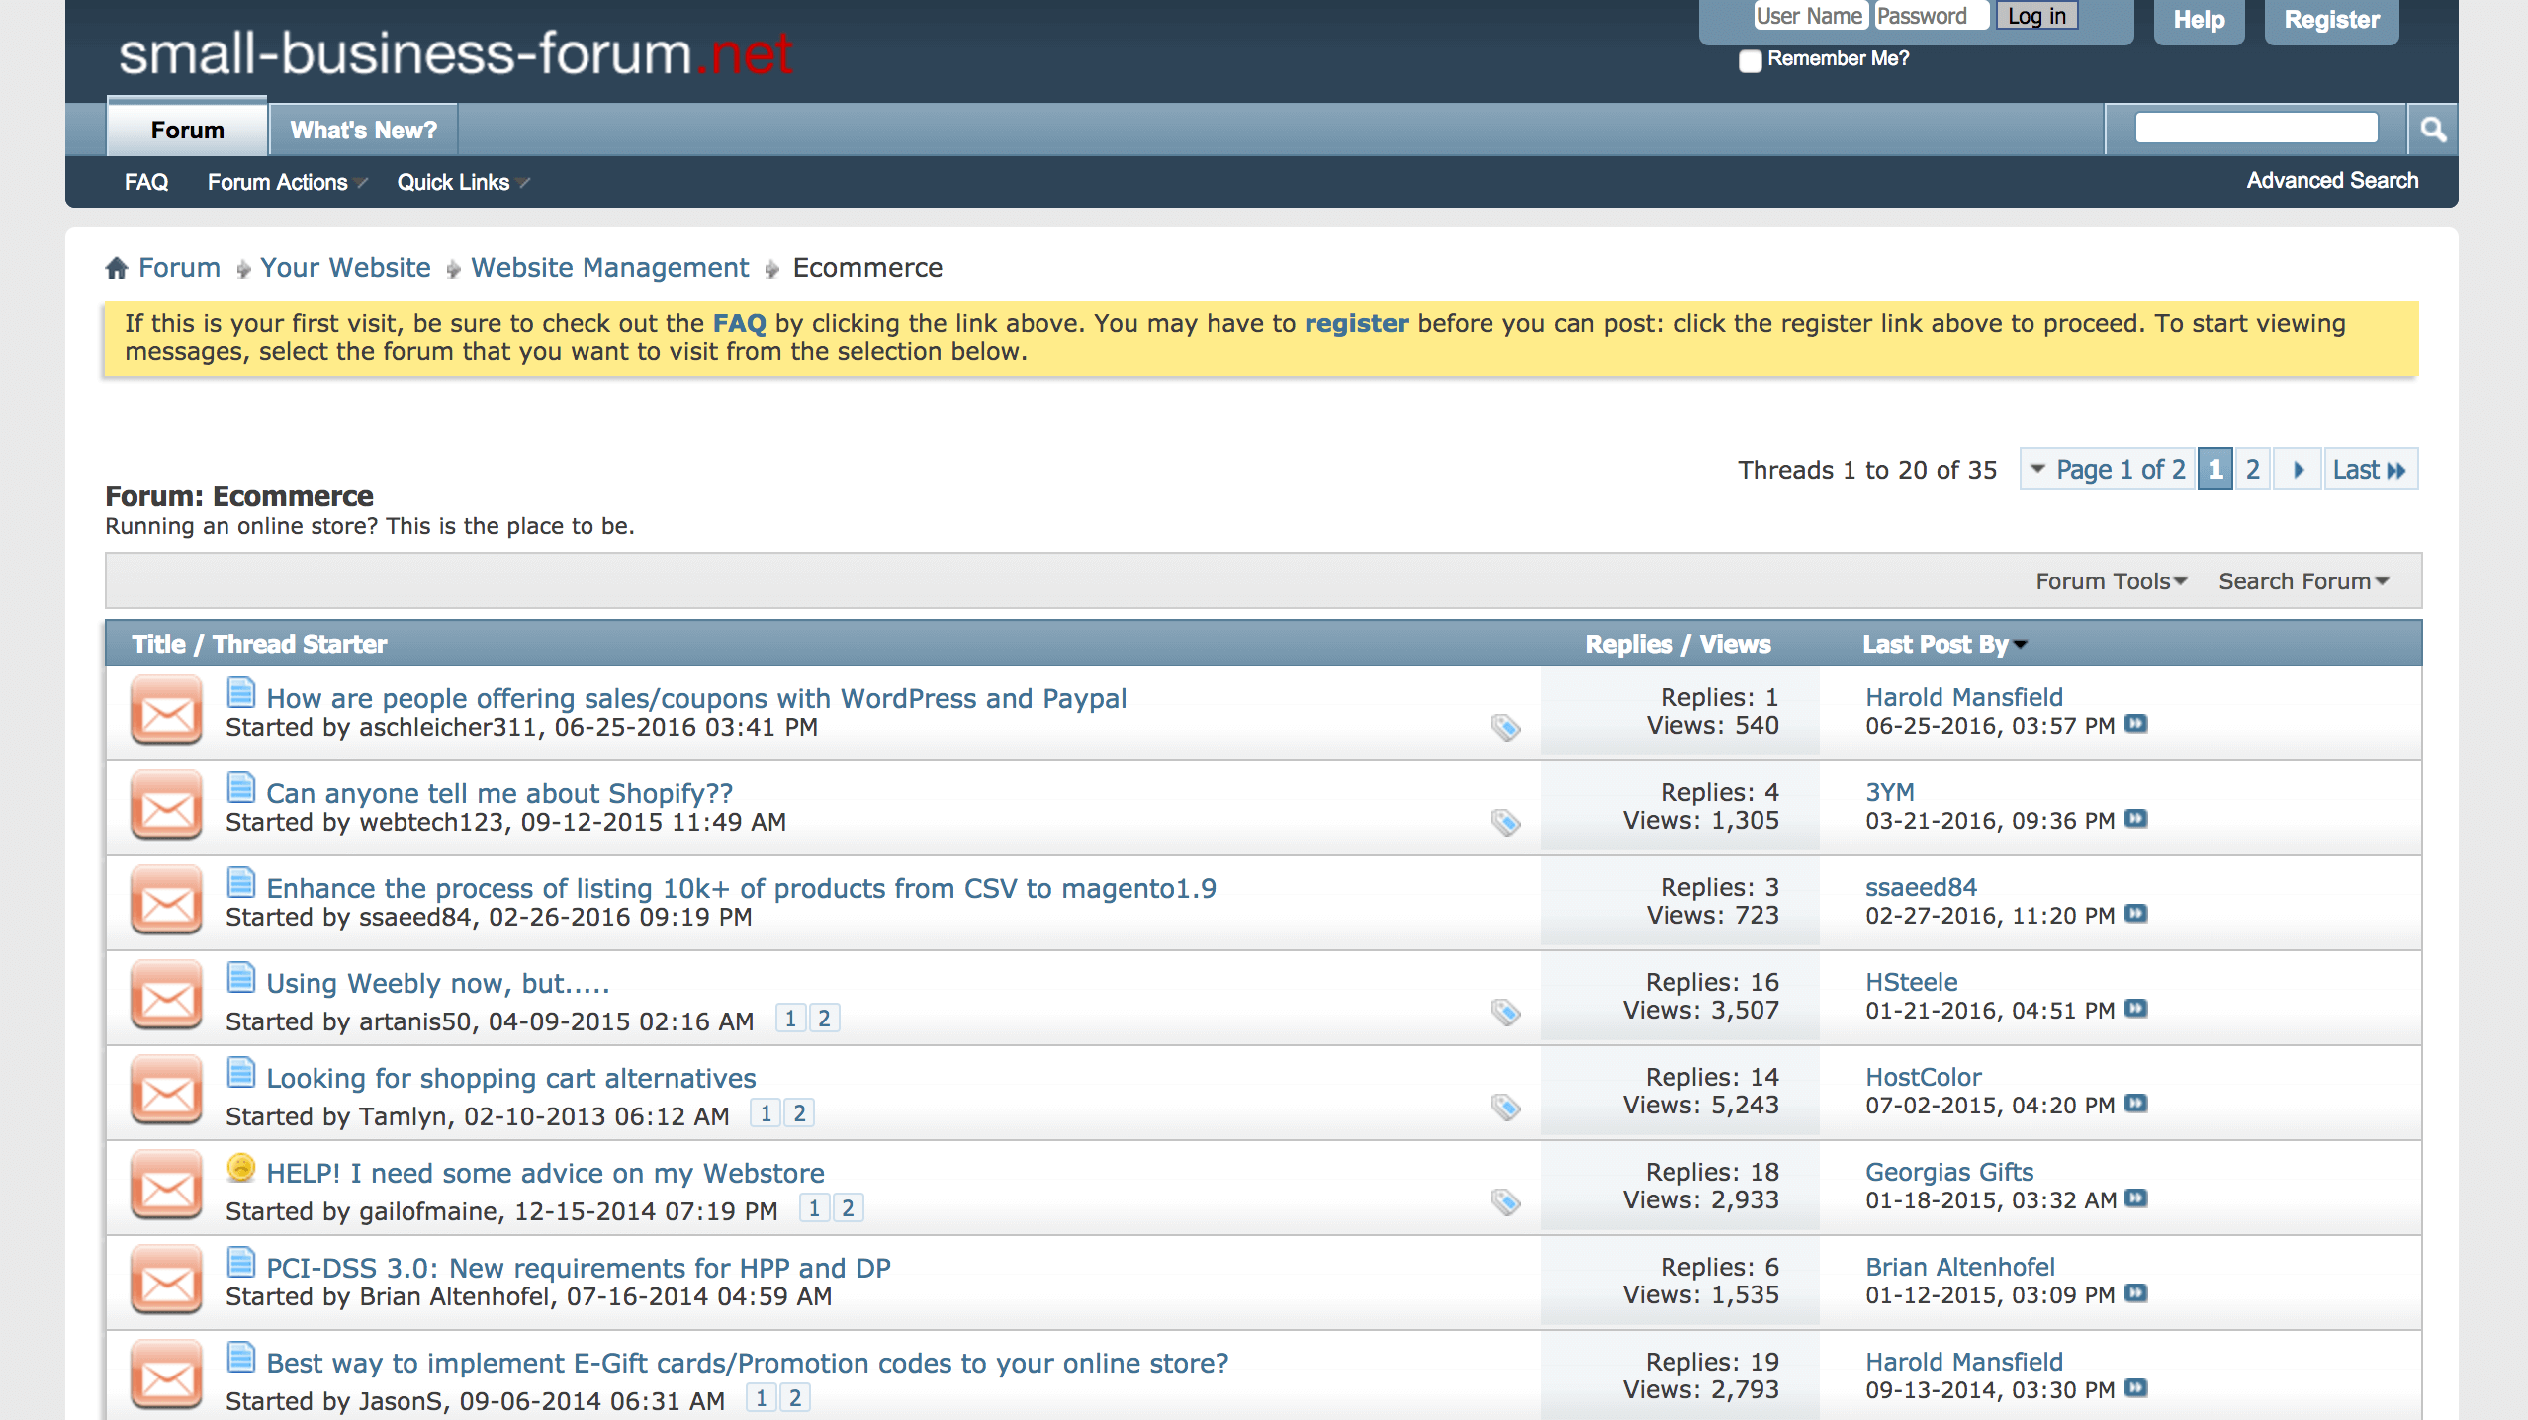Viewport: 2528px width, 1420px height.
Task: Open the Advanced Search link
Action: 2332,181
